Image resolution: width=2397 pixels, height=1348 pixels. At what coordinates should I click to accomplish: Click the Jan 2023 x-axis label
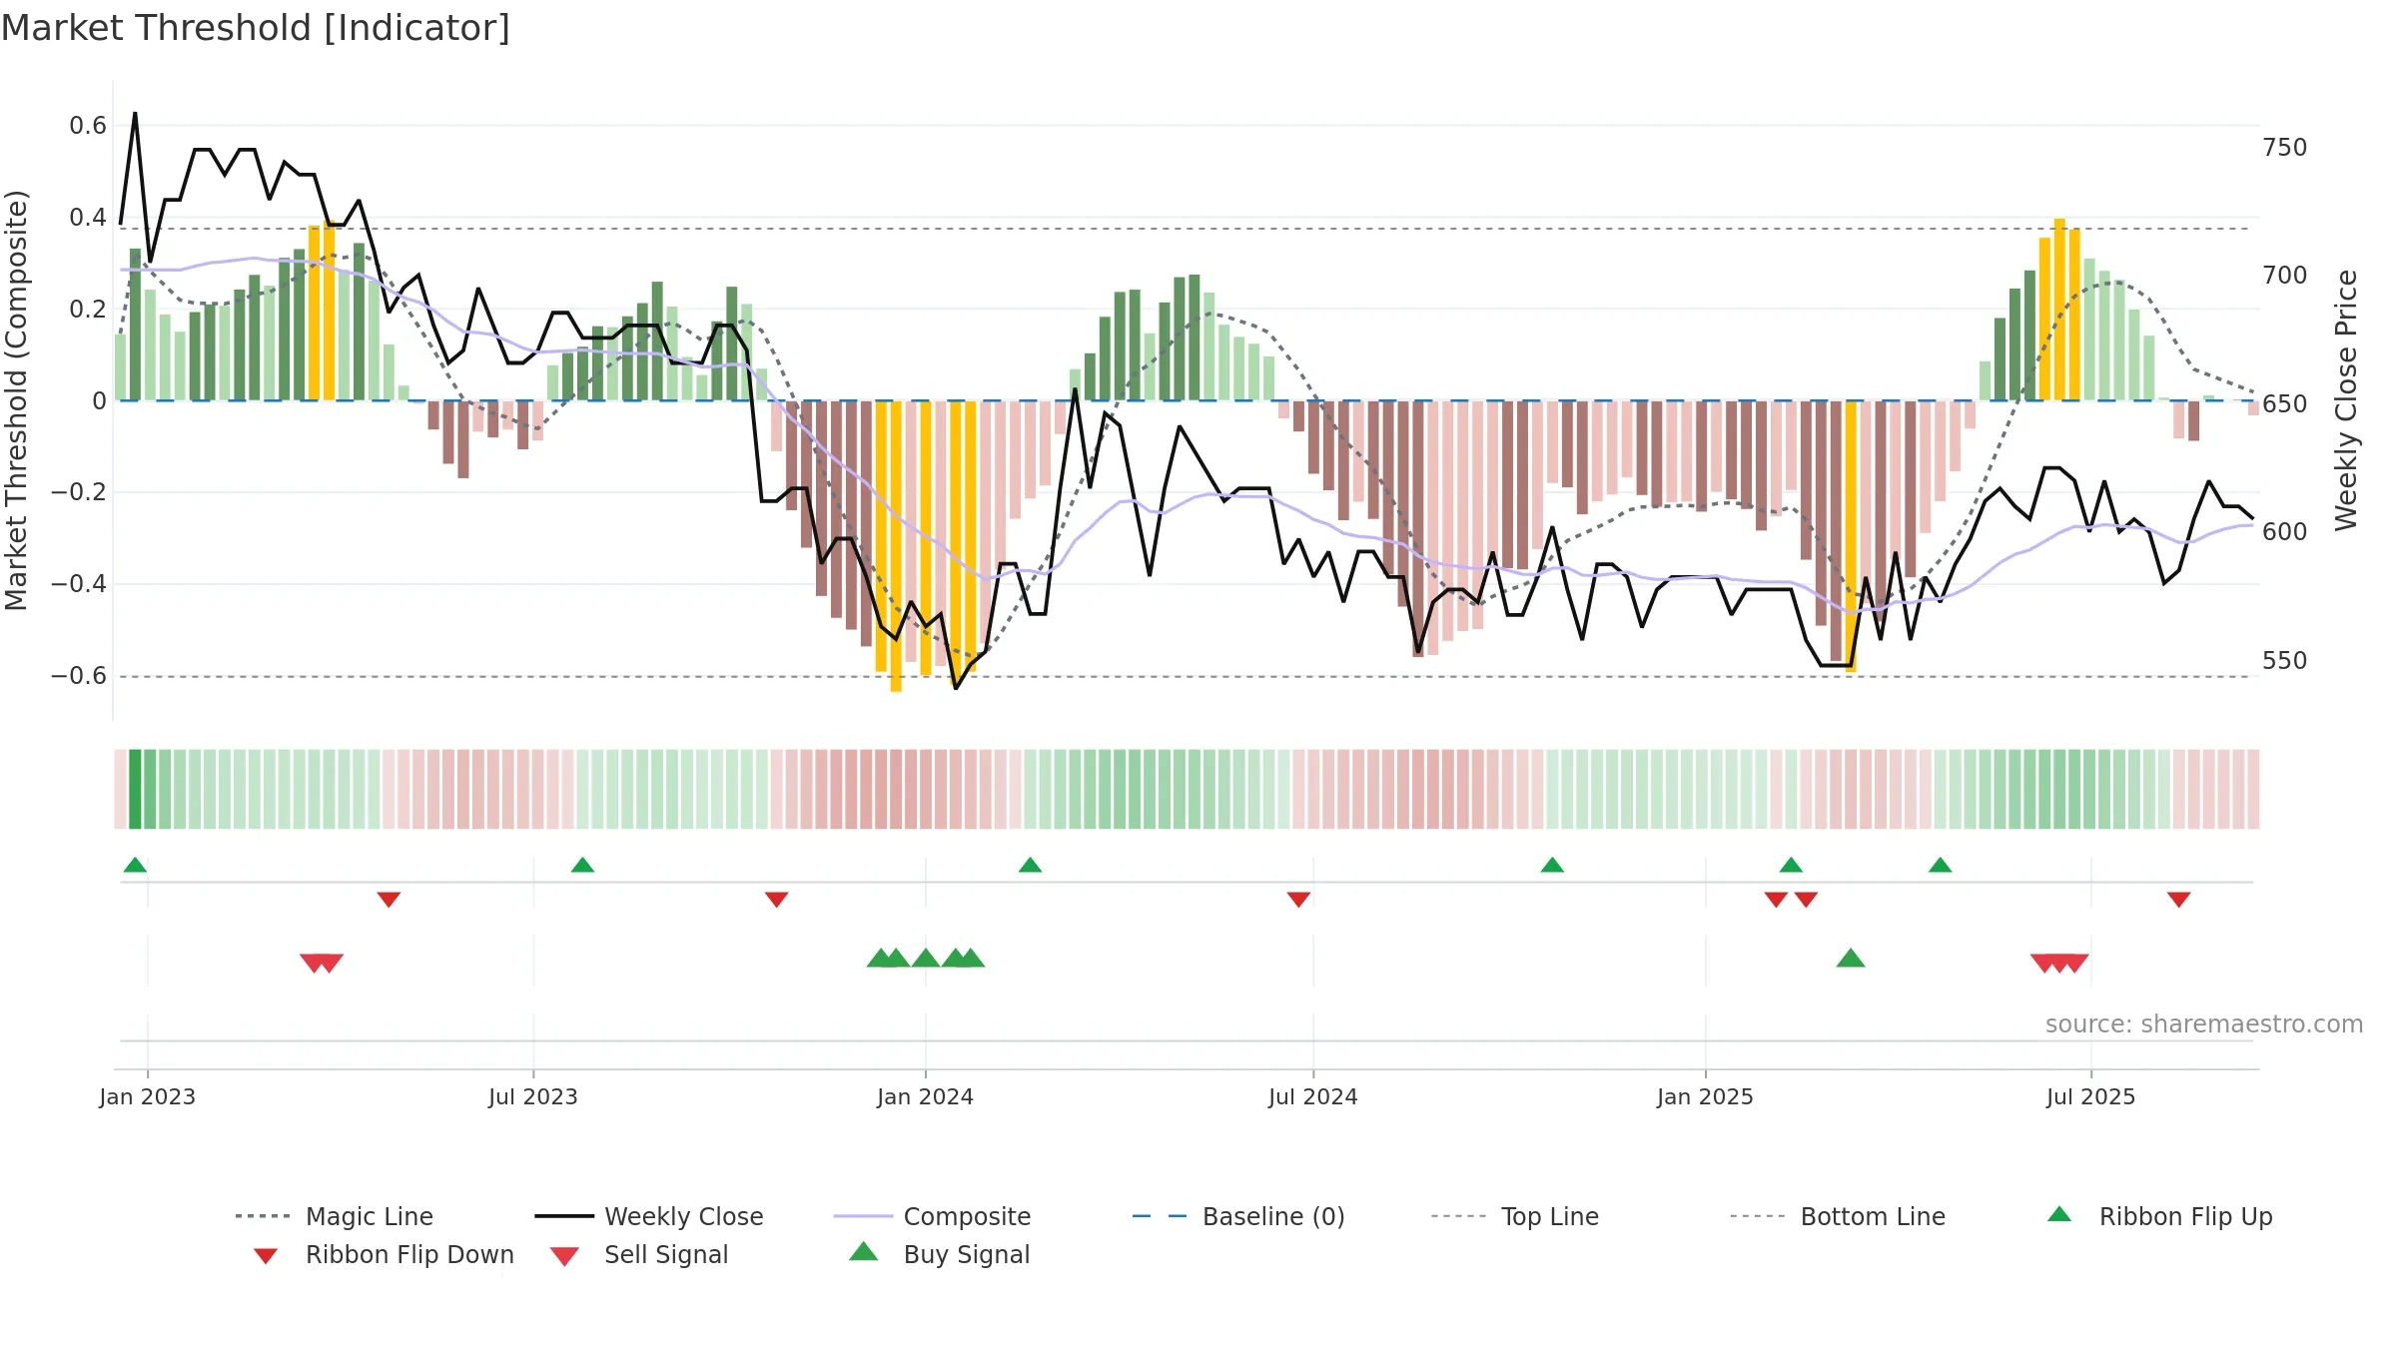click(147, 1097)
